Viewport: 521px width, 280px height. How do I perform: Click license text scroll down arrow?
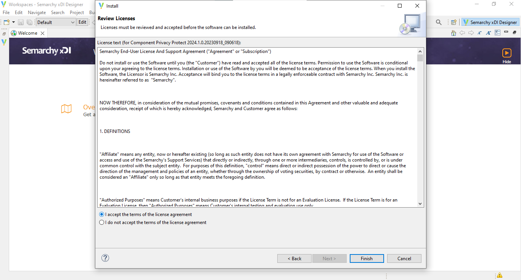420,204
